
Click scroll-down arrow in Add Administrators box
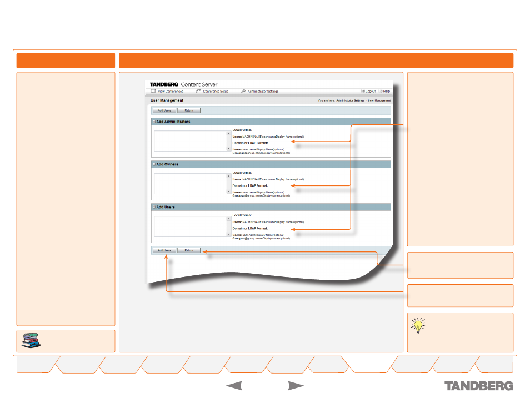click(x=228, y=149)
